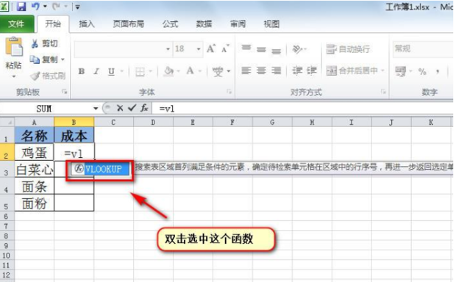Click the text orientation icon

point(298,49)
